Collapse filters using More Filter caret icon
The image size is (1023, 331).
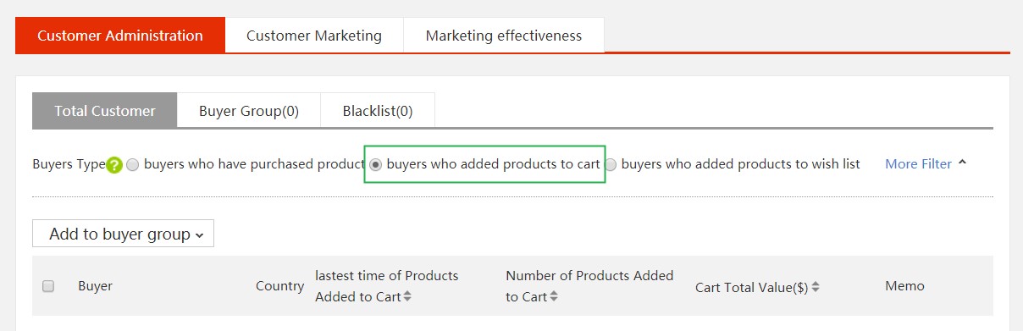[x=962, y=163]
